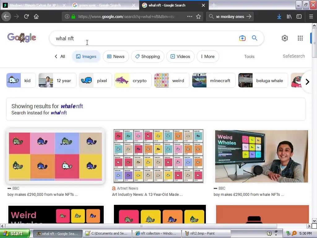Switch to nft collection taskbar window
This screenshot has width=317, height=238.
tap(157, 233)
